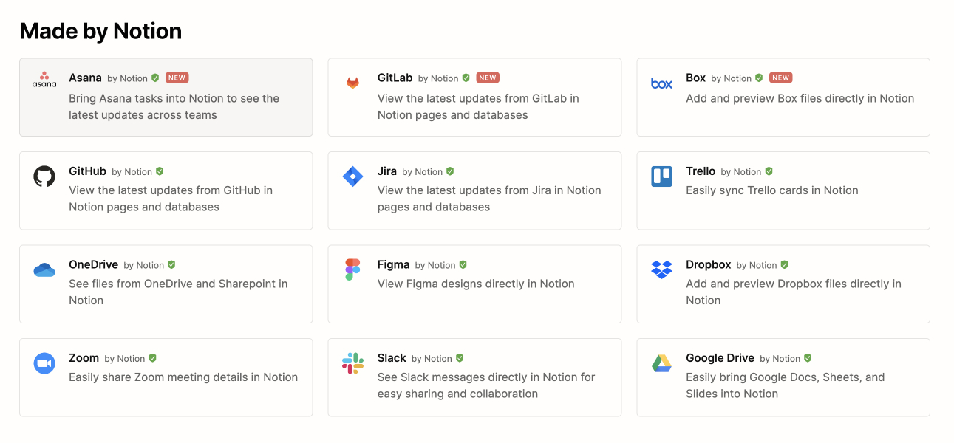
Task: Open the Figma integration title
Action: tap(393, 264)
